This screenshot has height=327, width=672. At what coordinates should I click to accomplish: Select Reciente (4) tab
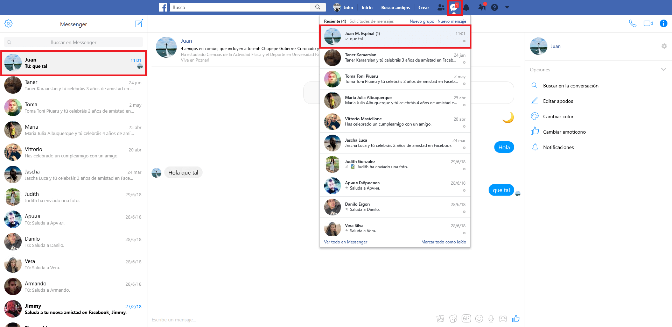(x=335, y=21)
